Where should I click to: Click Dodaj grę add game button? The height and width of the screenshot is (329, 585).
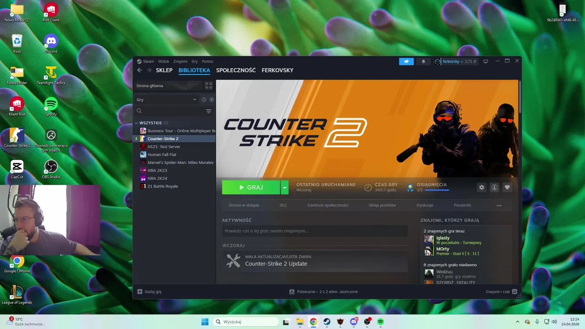(149, 292)
